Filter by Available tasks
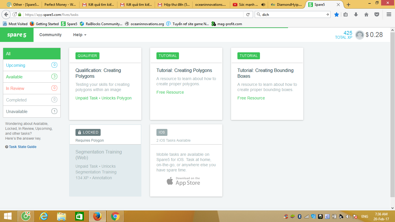The height and width of the screenshot is (222, 395). (32, 77)
